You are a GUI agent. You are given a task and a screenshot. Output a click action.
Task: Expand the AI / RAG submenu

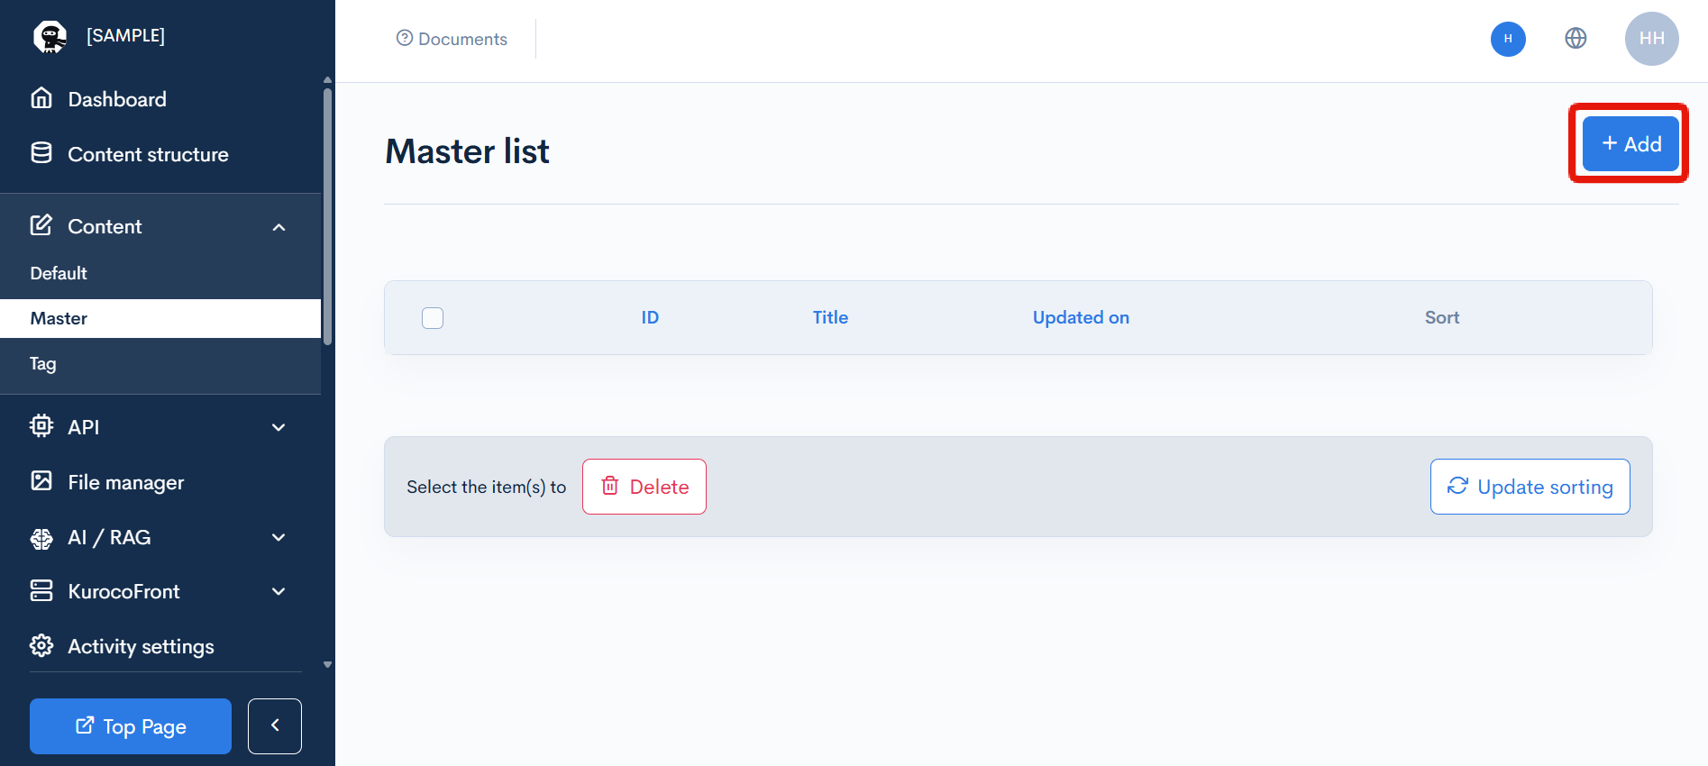[279, 537]
